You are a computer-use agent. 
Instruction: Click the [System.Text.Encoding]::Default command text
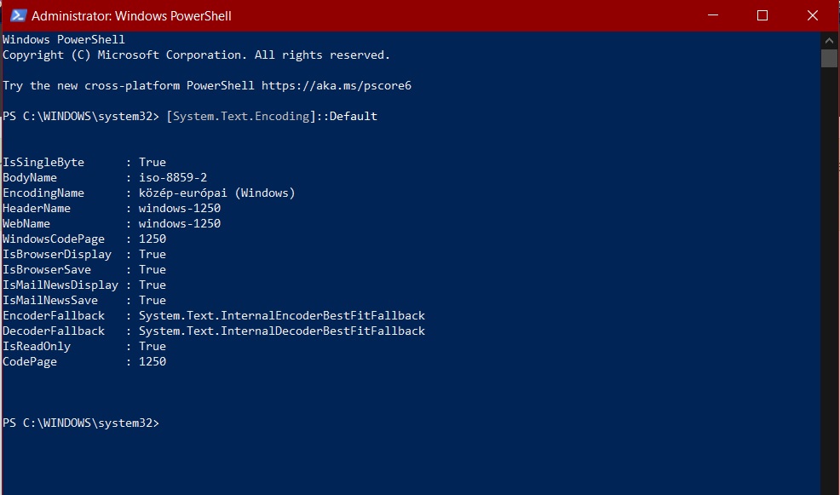(x=272, y=116)
